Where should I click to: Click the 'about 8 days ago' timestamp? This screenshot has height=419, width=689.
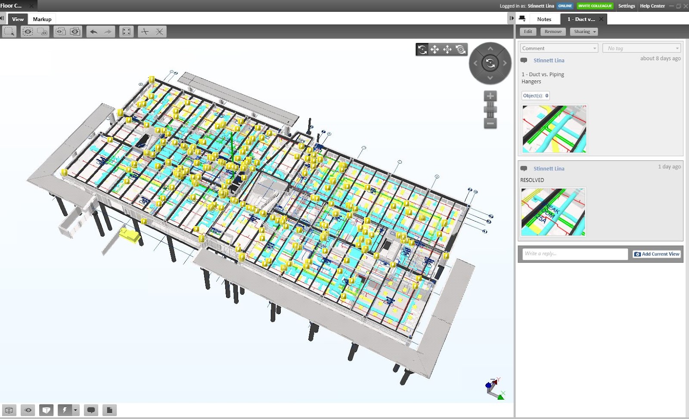(x=660, y=59)
